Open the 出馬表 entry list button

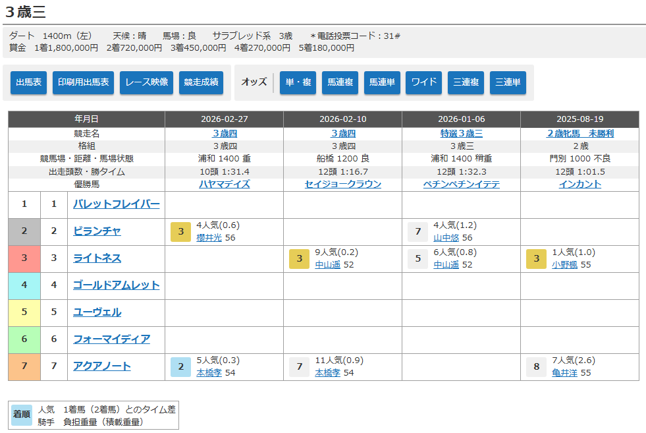point(28,82)
